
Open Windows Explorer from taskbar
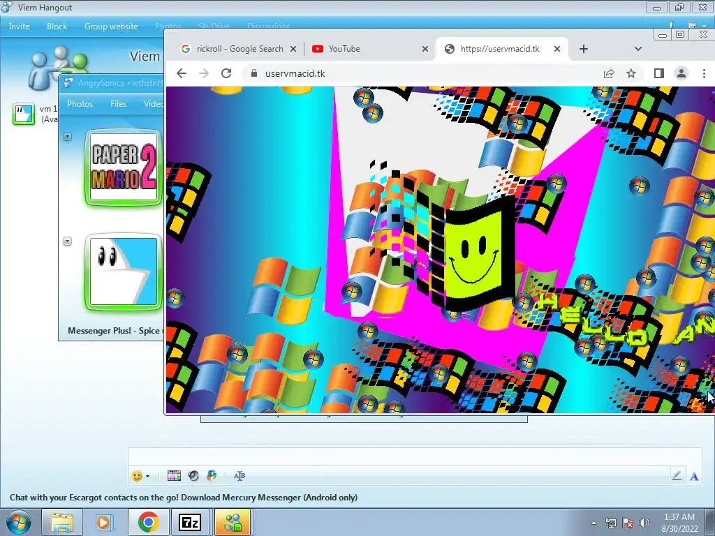point(62,522)
